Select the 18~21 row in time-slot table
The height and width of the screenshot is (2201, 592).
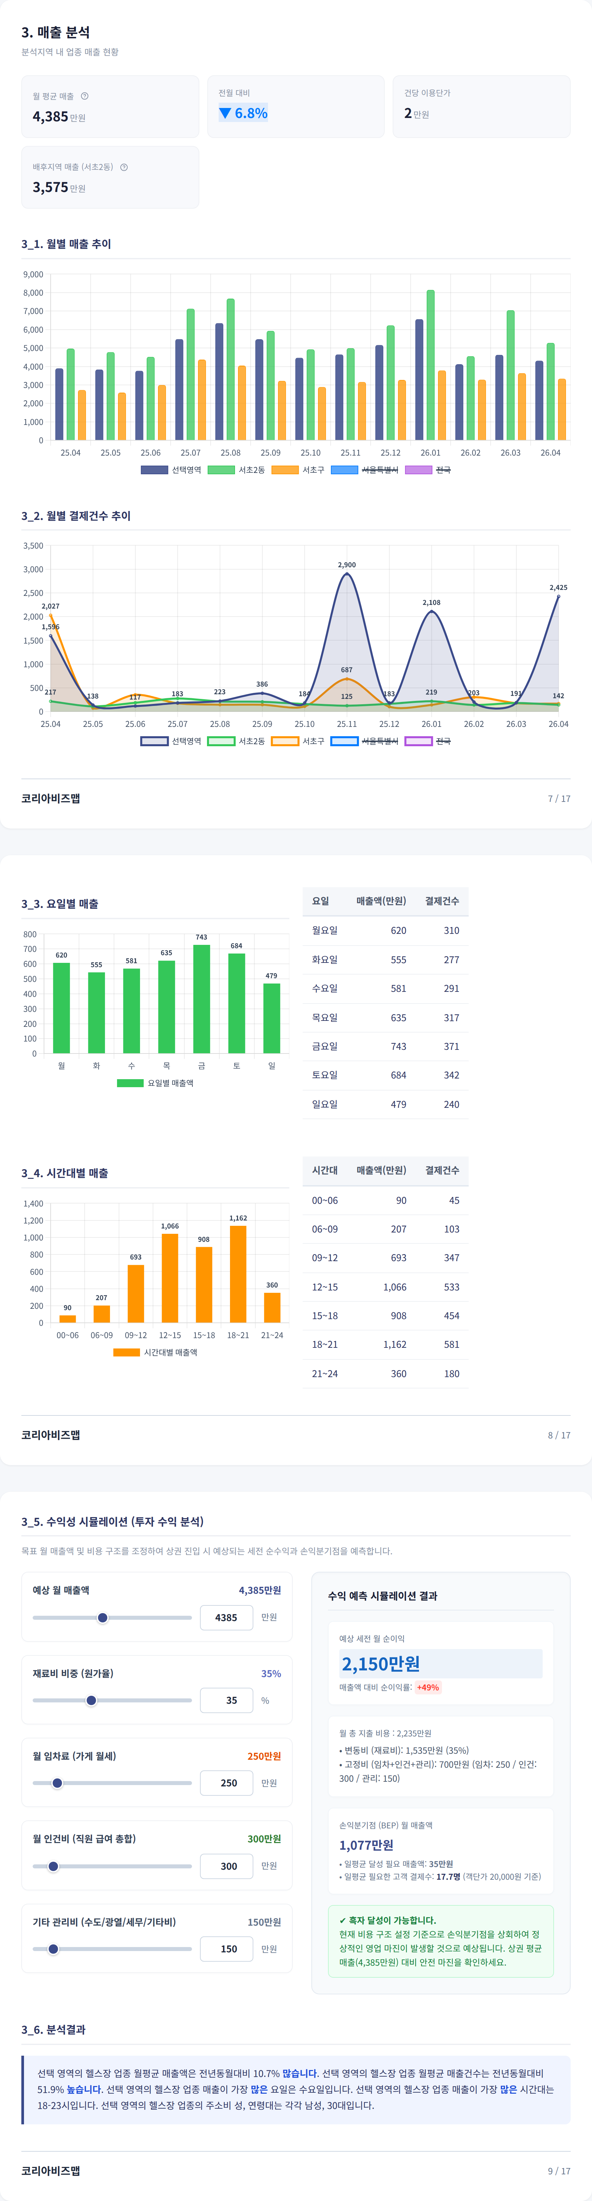[385, 1345]
